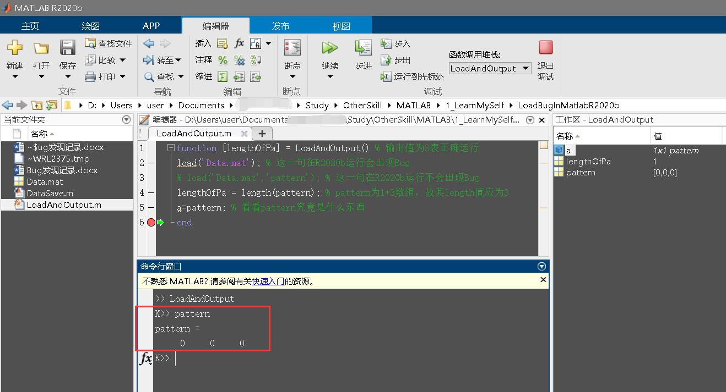Click the comment percent icon
Screen dimensions: 726x392
223,60
